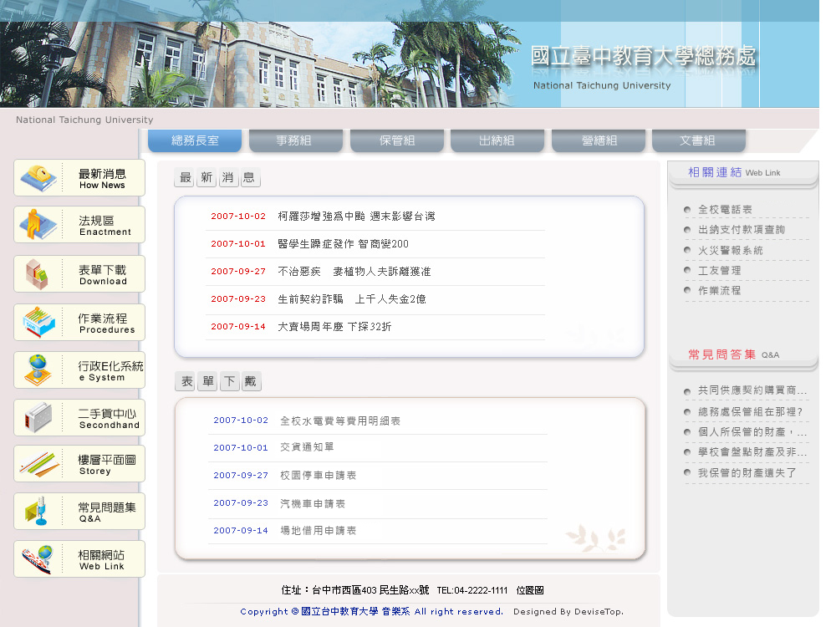
Task: Open Q&A item 共同供應契約購買商
Action: (752, 390)
